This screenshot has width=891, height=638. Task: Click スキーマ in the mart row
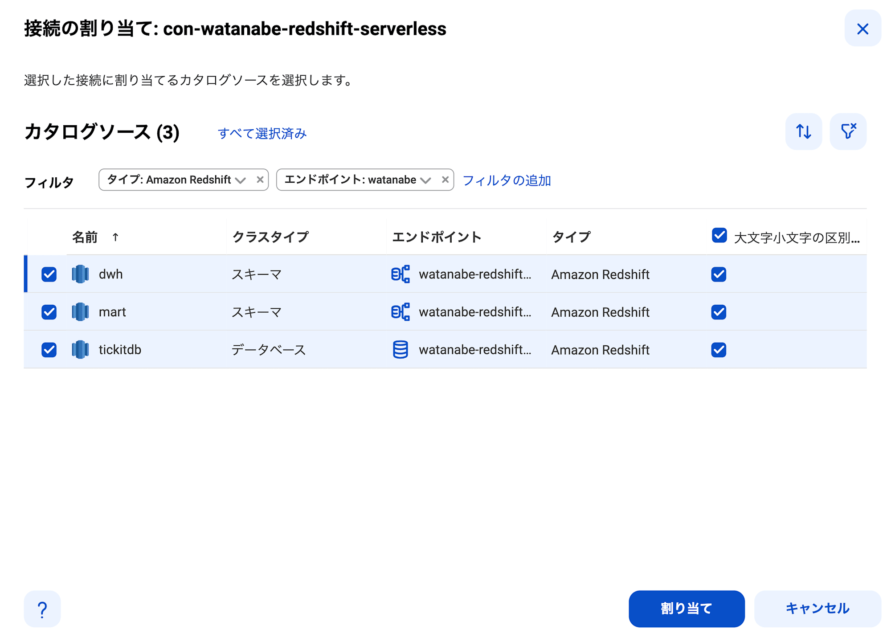coord(257,312)
